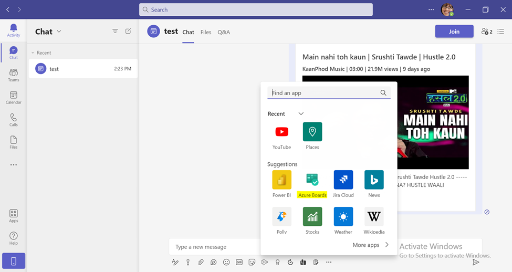
Task: Switch to the Q&A tab
Action: (224, 32)
